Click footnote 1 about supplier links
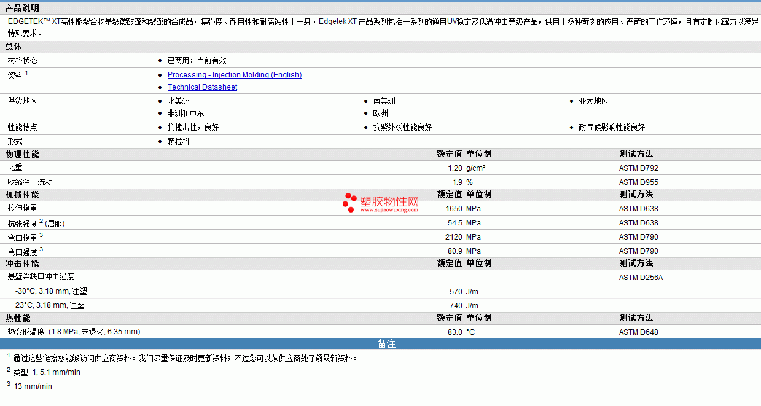This screenshot has height=406, width=761. pos(182,358)
